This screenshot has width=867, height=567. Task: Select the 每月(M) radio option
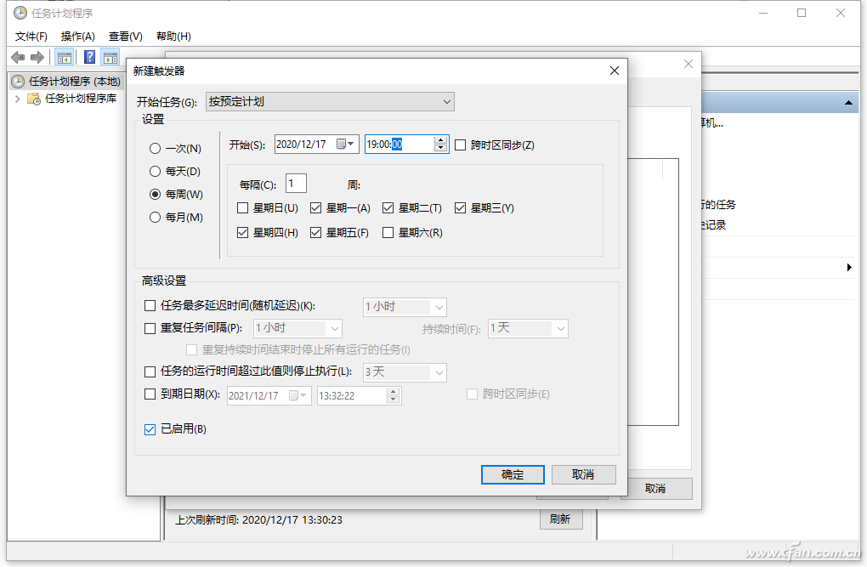click(177, 218)
